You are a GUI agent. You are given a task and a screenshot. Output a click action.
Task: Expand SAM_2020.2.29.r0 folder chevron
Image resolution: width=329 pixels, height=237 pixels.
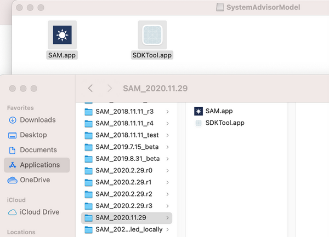[x=167, y=171]
